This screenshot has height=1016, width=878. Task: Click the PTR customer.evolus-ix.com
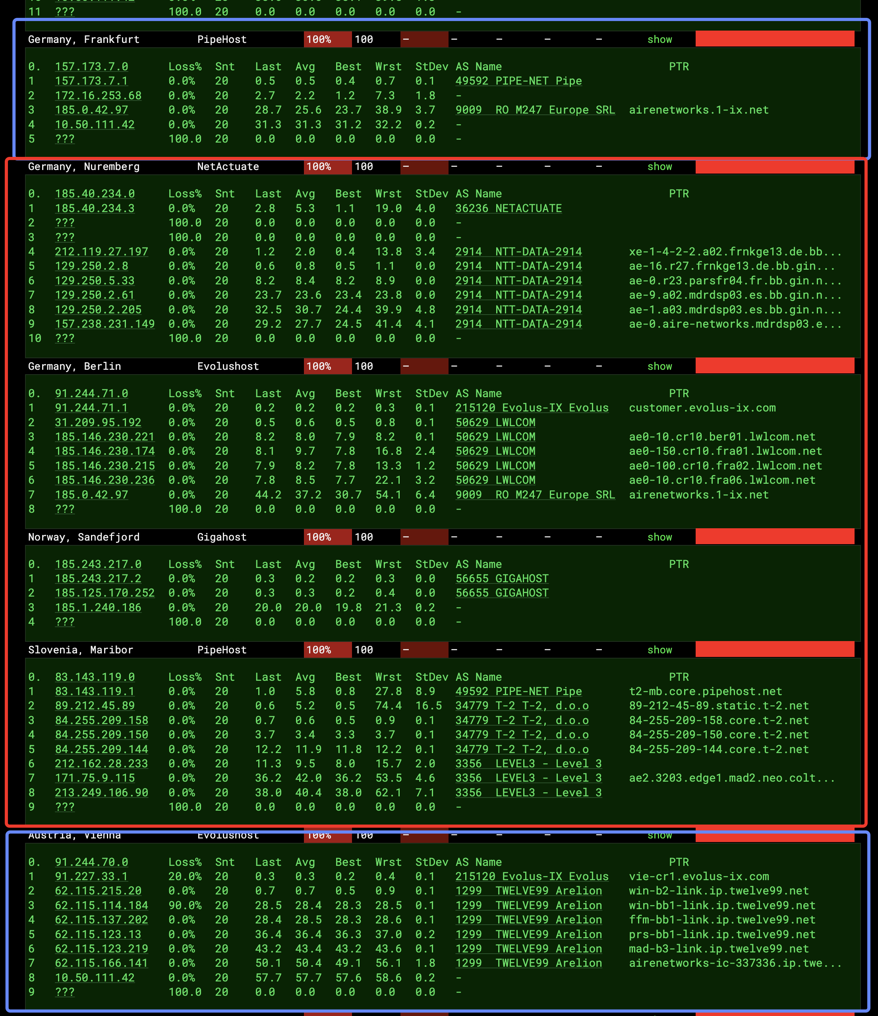tap(702, 408)
